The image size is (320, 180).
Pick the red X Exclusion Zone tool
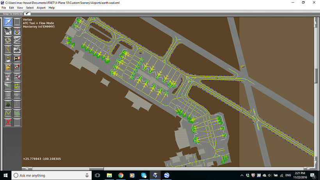click(x=8, y=123)
